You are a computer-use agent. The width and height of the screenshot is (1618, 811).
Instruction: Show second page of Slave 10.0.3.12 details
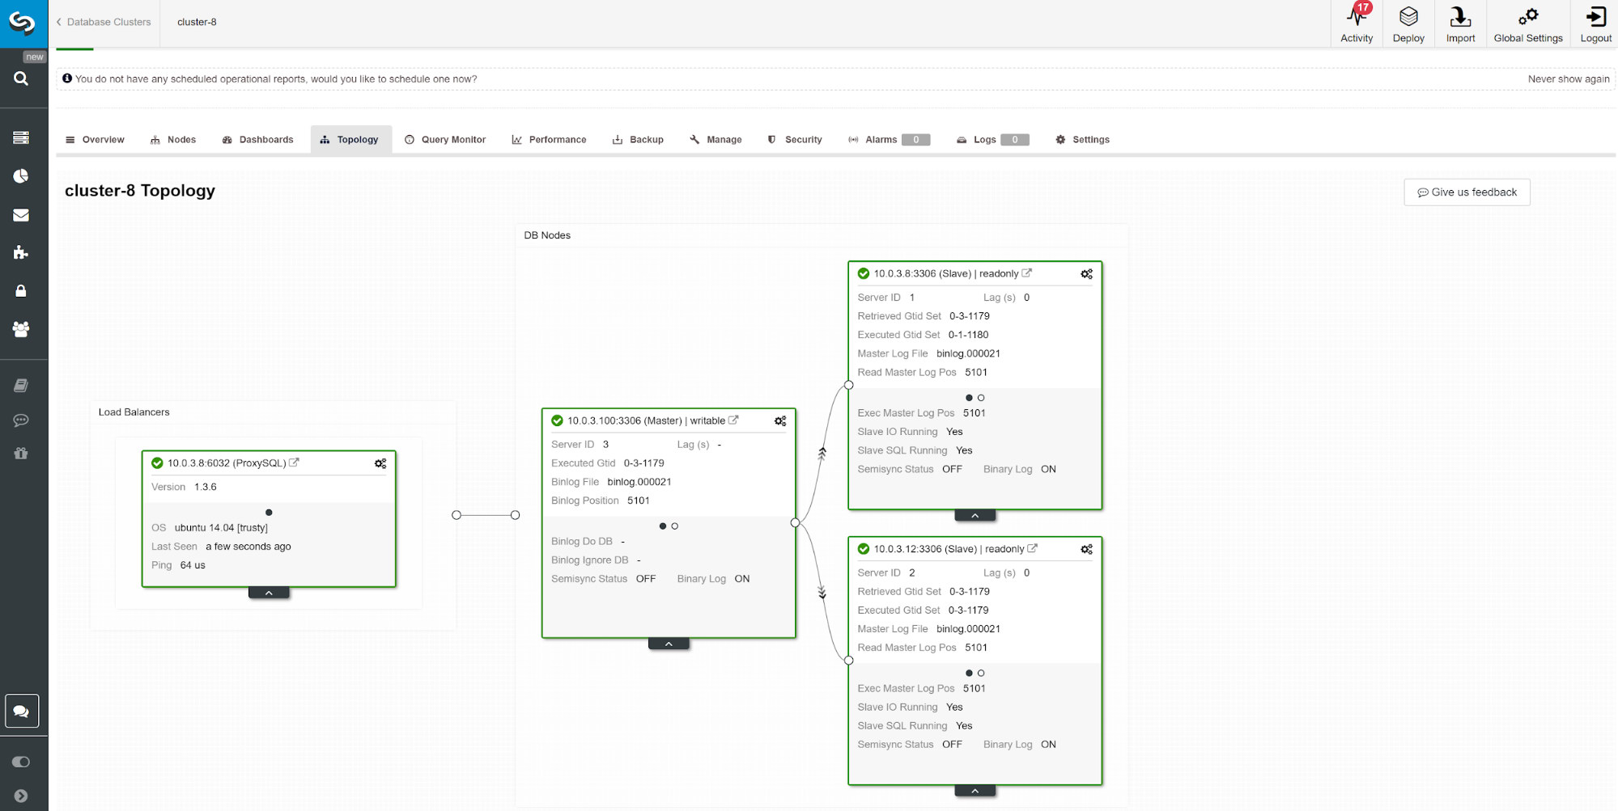(x=981, y=673)
